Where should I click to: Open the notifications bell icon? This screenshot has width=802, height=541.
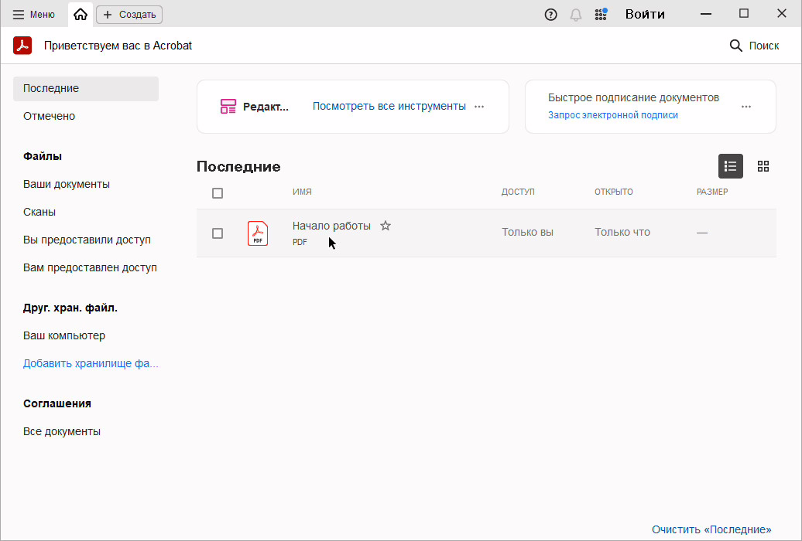click(x=575, y=14)
